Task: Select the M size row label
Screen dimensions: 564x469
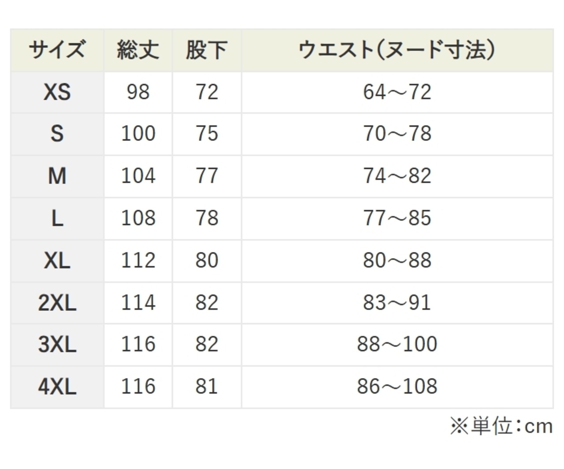Action: coord(57,176)
